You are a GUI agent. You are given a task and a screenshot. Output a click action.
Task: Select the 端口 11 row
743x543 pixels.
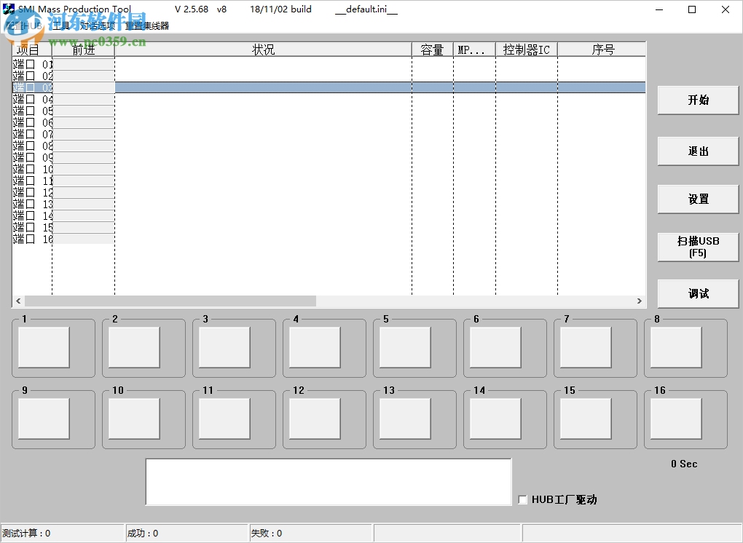[x=329, y=181]
